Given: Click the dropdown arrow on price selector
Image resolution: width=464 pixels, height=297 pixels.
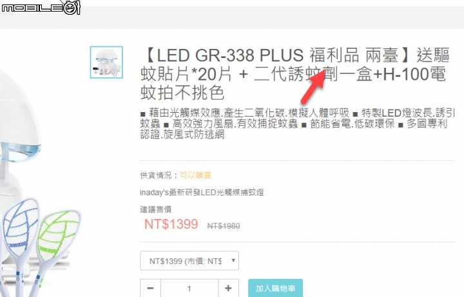Looking at the screenshot, I should pyautogui.click(x=233, y=261).
